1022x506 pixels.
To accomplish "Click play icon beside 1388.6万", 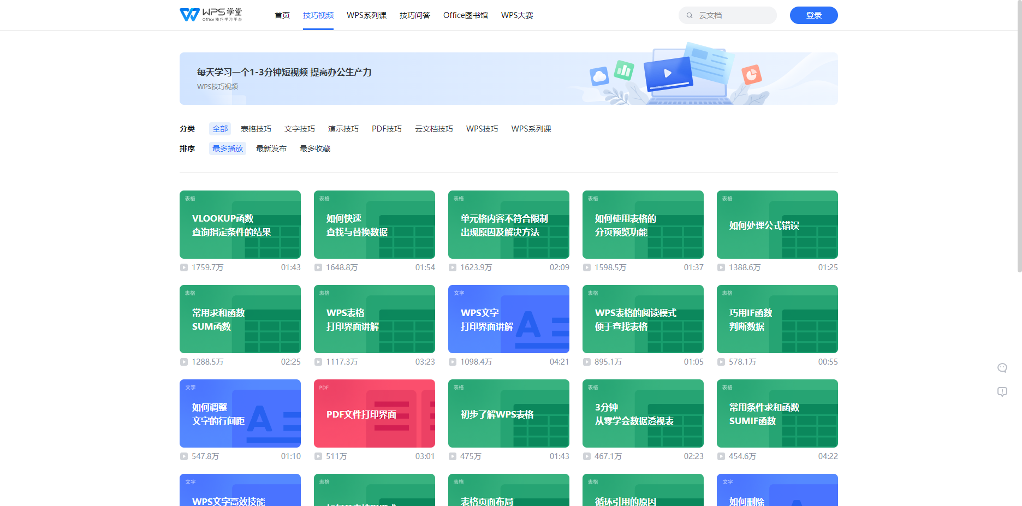I will [x=721, y=267].
